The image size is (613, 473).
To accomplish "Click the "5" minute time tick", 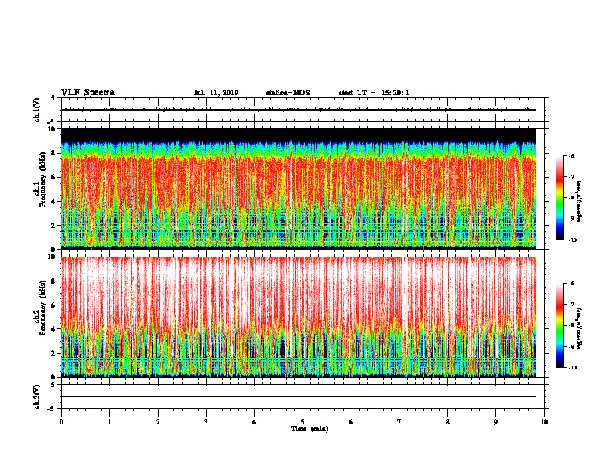I will click(303, 422).
